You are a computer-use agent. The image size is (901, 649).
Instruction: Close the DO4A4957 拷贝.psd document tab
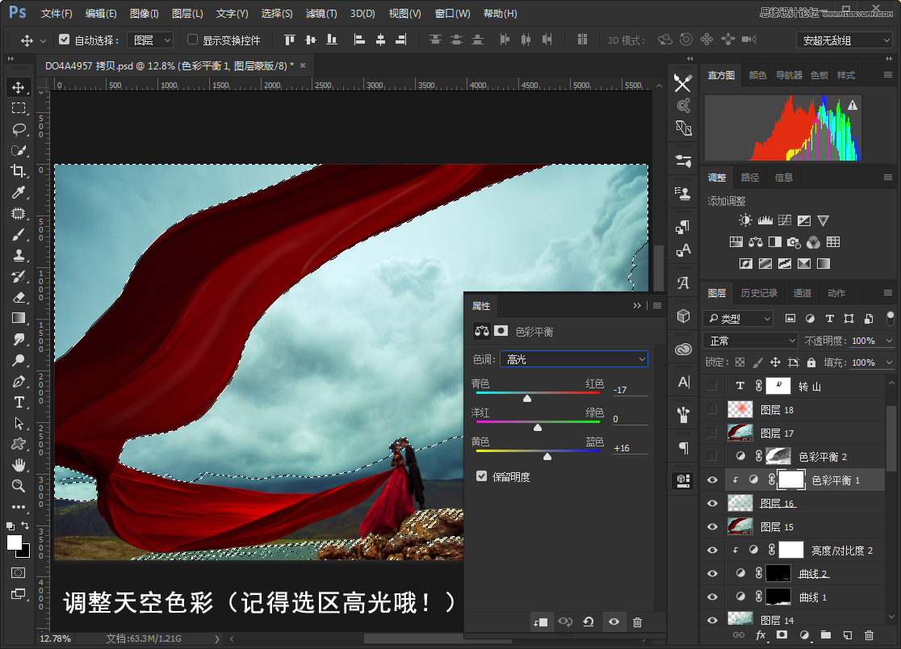[x=303, y=65]
